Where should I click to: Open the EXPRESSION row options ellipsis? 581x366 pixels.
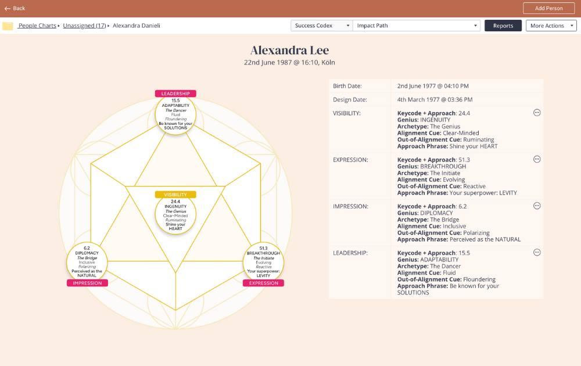coord(537,159)
